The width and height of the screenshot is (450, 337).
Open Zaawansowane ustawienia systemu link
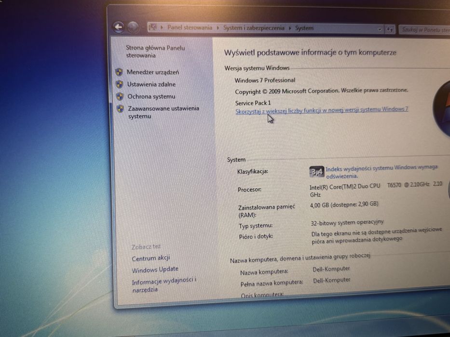coord(164,112)
